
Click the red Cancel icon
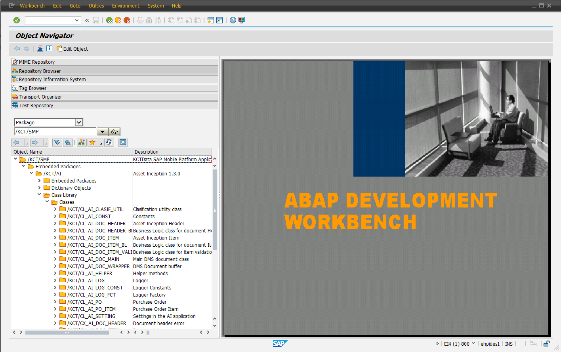127,20
